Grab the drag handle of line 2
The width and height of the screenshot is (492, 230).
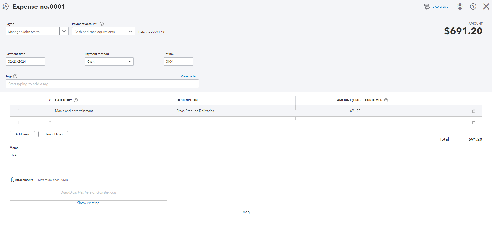pyautogui.click(x=18, y=122)
